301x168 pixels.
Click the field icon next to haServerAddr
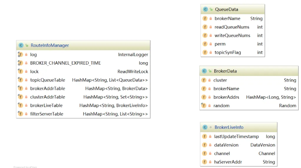point(204,162)
